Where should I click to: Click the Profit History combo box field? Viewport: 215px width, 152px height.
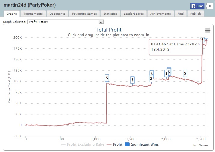pyautogui.click(x=66, y=22)
